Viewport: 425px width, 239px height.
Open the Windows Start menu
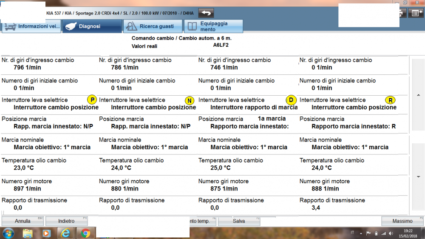click(x=8, y=233)
